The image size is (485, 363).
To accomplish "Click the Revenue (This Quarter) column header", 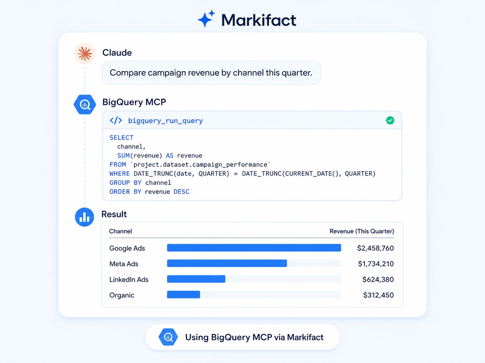I will tap(362, 231).
